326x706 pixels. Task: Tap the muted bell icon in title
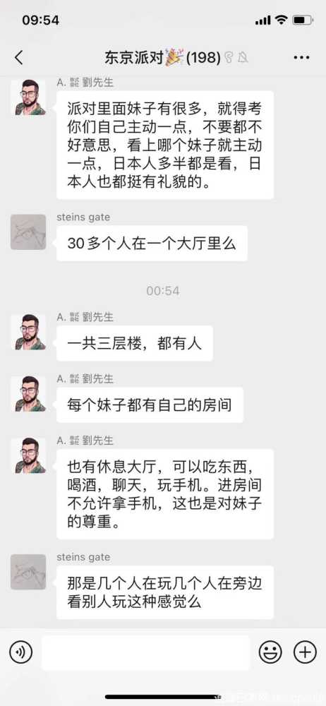243,58
